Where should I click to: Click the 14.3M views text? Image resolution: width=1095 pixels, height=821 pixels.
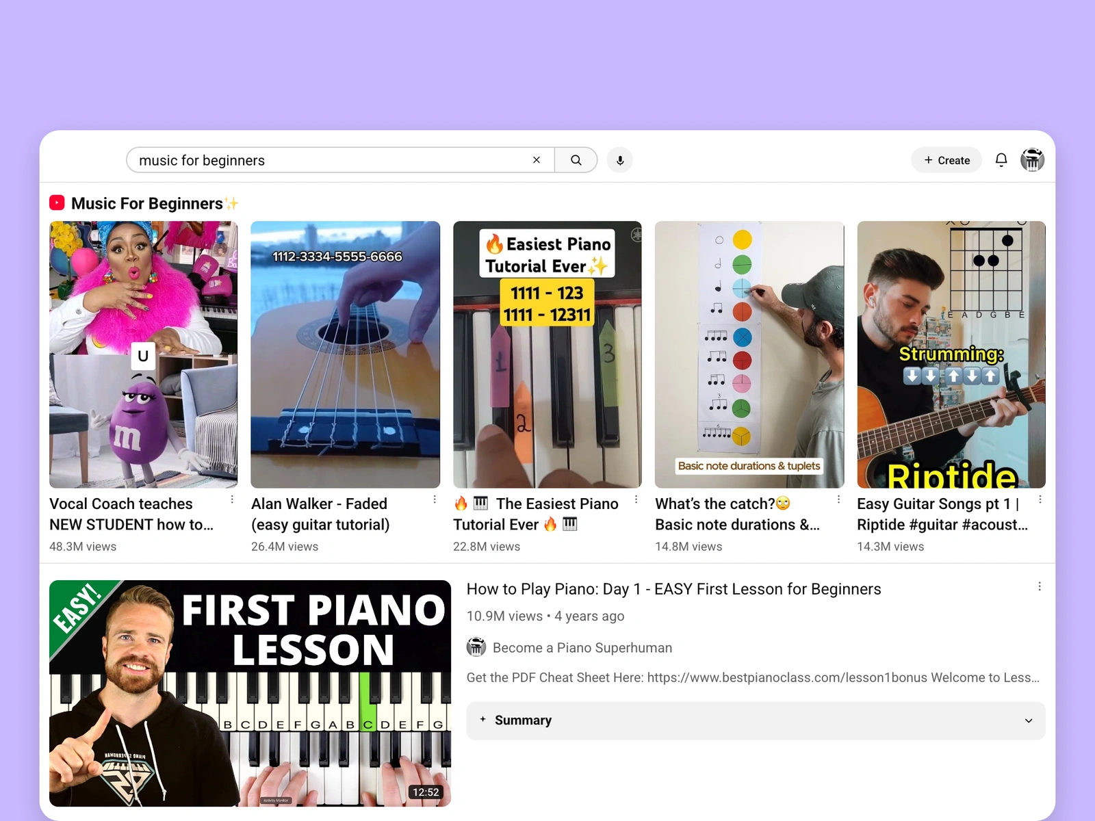tap(890, 547)
